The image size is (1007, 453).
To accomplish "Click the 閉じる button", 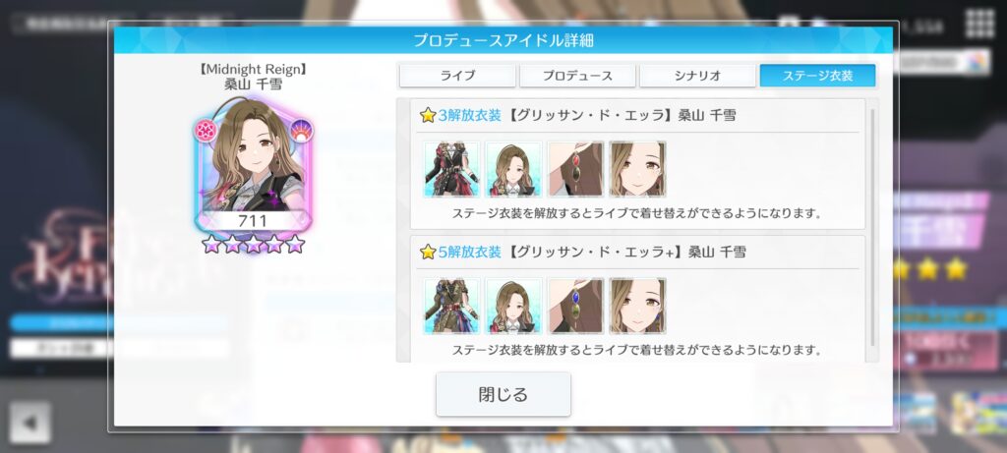I will [x=503, y=394].
